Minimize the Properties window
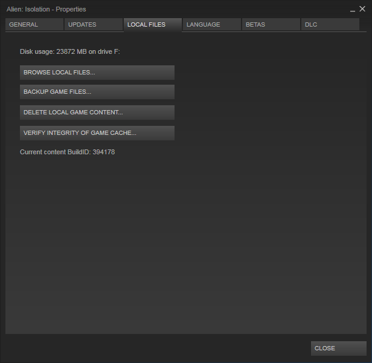The image size is (372, 363). pyautogui.click(x=353, y=10)
